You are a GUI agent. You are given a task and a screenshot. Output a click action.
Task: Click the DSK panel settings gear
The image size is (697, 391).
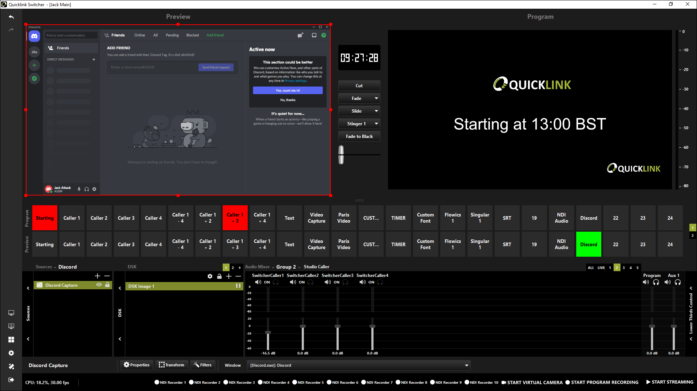(210, 276)
